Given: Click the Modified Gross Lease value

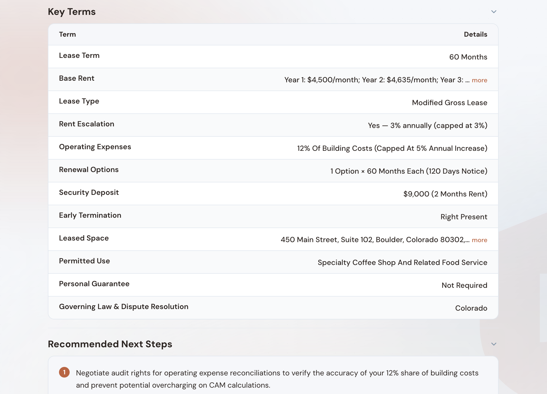Looking at the screenshot, I should coord(449,103).
